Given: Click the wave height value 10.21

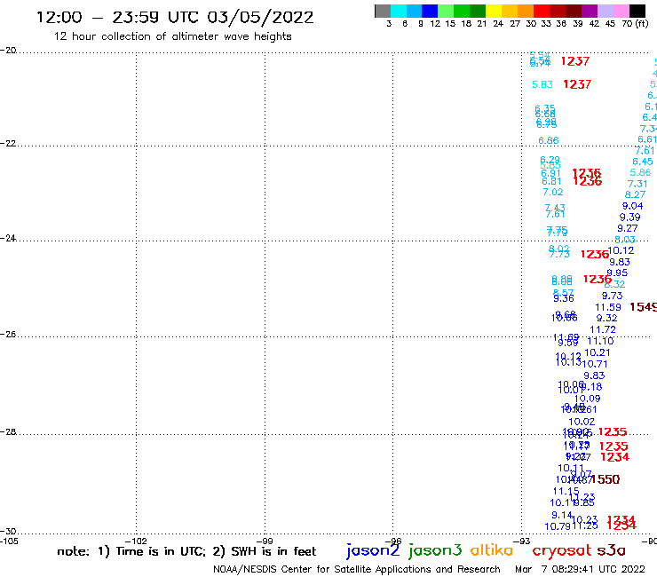Looking at the screenshot, I should click(x=598, y=352).
